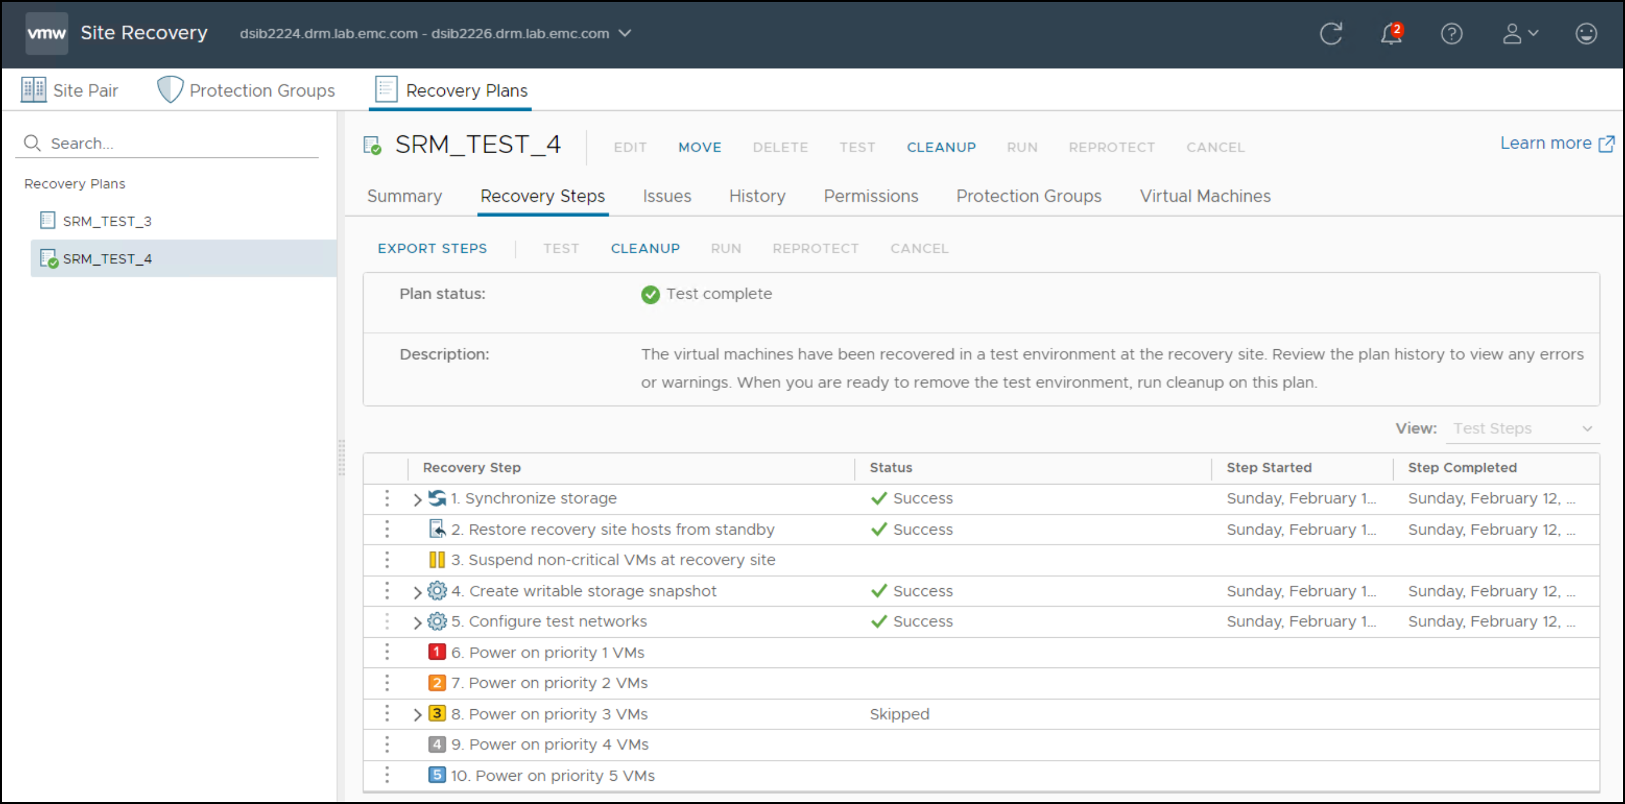The width and height of the screenshot is (1625, 804).
Task: Click the Recovery Plans document icon
Action: pyautogui.click(x=386, y=89)
